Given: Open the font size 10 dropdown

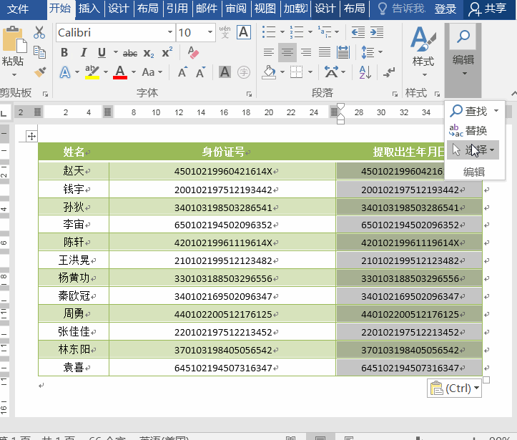Looking at the screenshot, I should coord(210,32).
